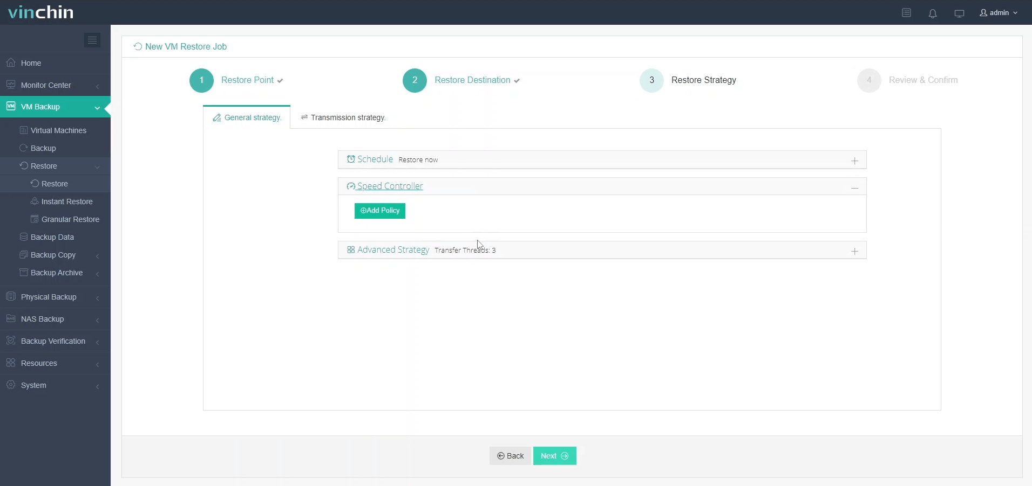Image resolution: width=1032 pixels, height=486 pixels.
Task: Select the nested Restore item
Action: click(x=55, y=184)
